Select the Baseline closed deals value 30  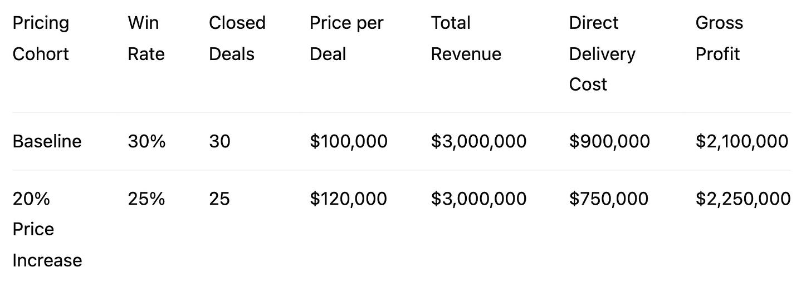219,141
